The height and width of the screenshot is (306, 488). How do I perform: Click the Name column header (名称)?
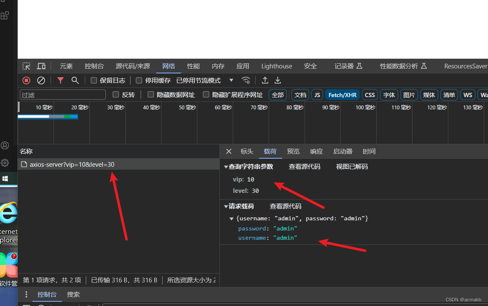(26, 152)
